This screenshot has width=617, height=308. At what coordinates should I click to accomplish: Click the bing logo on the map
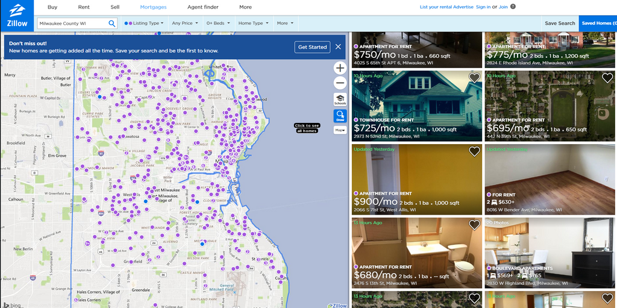tap(11, 305)
